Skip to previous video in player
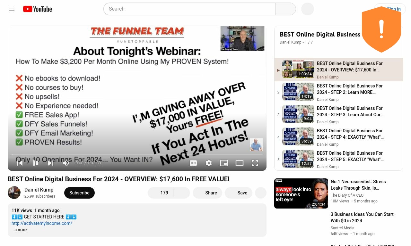Screen dimensions: 411x246 click(x=20, y=163)
